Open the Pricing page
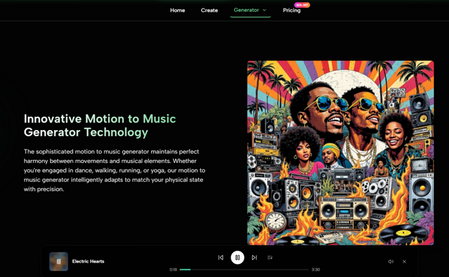 [292, 10]
